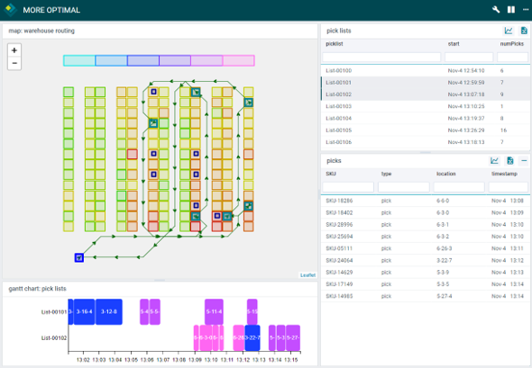This screenshot has width=532, height=368.
Task: Open the chart view for picks panel
Action: (x=495, y=161)
